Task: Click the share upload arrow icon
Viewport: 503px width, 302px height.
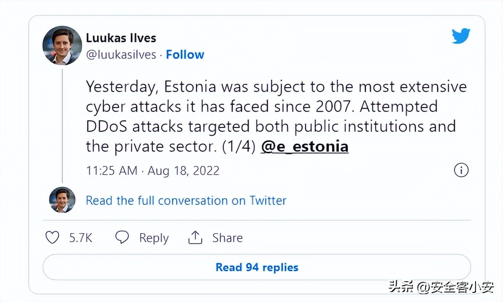Action: [195, 238]
